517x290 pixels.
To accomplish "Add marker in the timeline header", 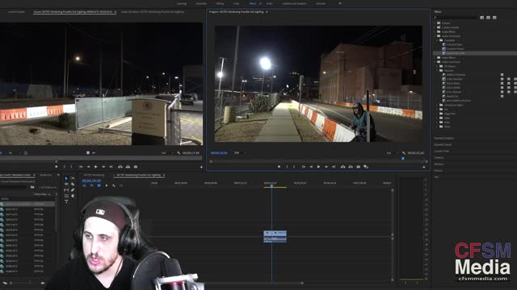I will 106,186.
